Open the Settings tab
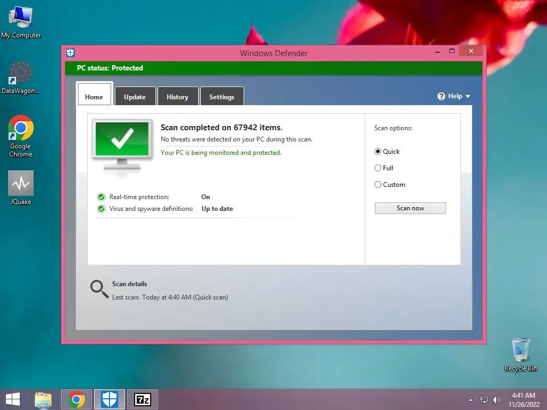547x410 pixels. [x=222, y=96]
